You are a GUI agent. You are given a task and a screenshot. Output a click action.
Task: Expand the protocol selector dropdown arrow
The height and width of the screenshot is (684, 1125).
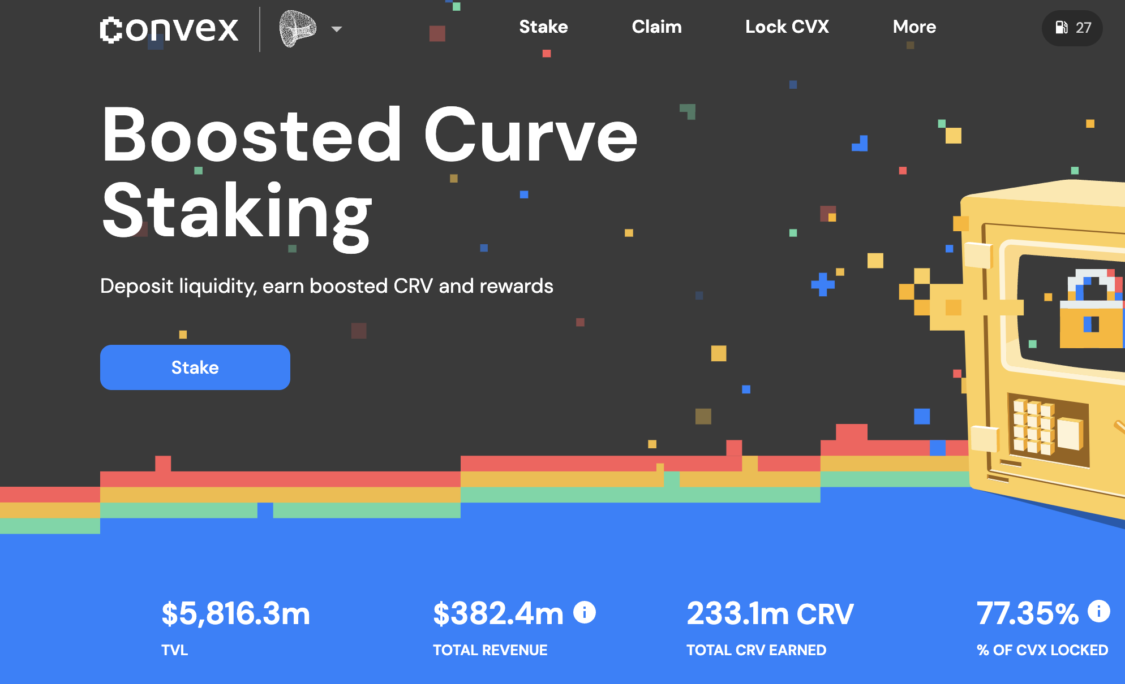pos(337,29)
